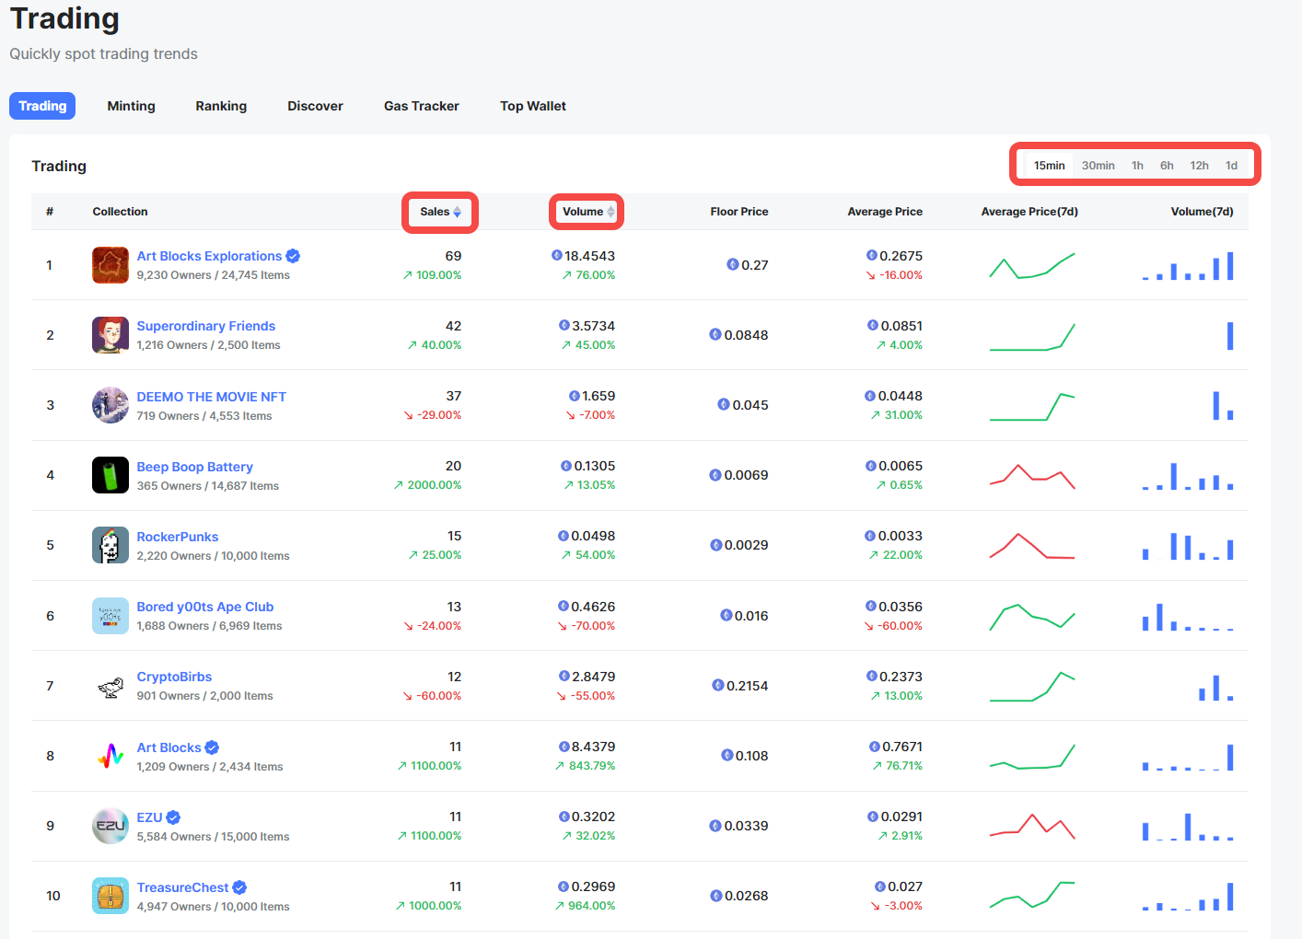The width and height of the screenshot is (1302, 939).
Task: Click the Beep Boop Battery green icon
Action: click(x=110, y=475)
